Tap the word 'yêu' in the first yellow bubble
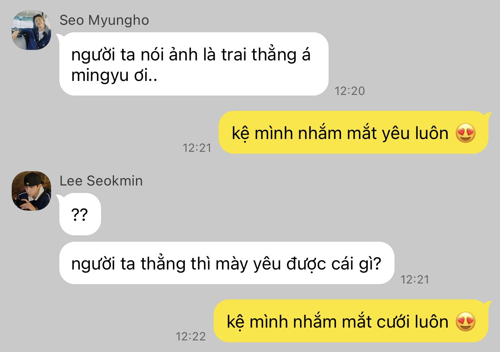This screenshot has width=500, height=352. [x=392, y=134]
